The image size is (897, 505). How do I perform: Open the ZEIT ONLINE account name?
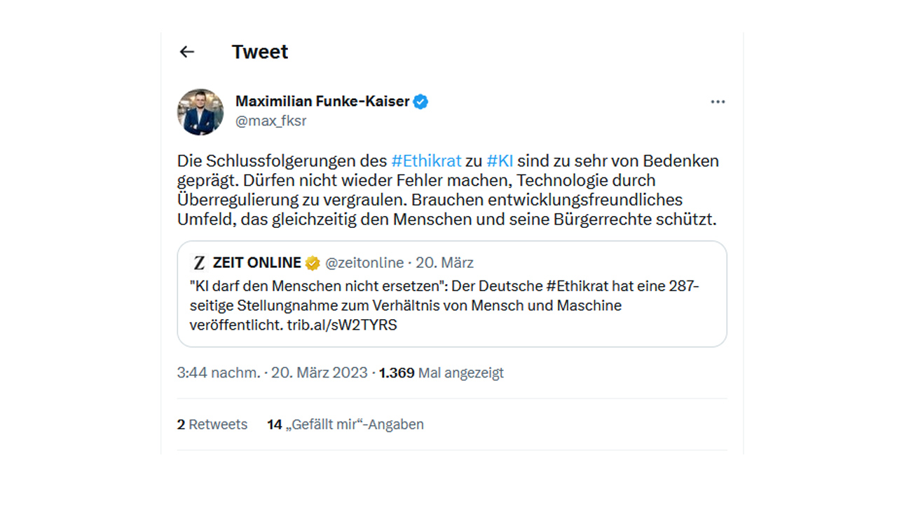(x=256, y=263)
